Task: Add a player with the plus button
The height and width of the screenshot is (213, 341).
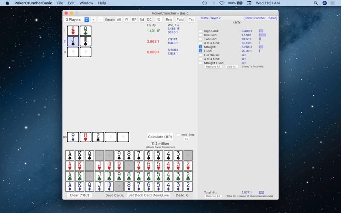Action: point(93,20)
